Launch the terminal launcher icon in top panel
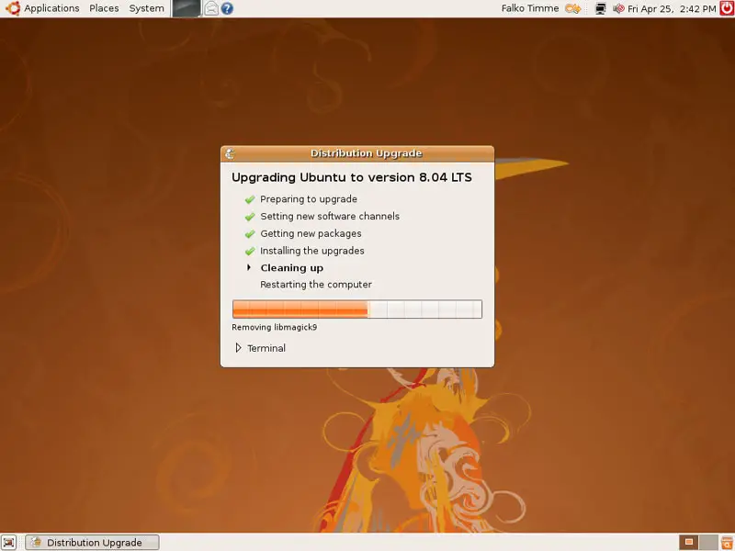Viewport: 735px width, 551px height. pyautogui.click(x=187, y=8)
